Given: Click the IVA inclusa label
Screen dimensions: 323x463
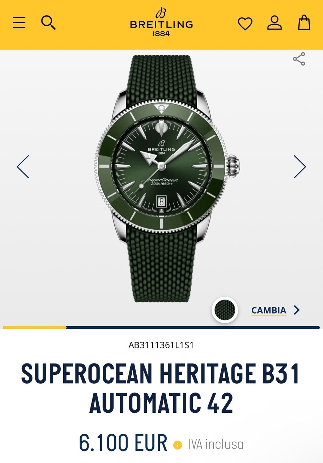Looking at the screenshot, I should coord(216,444).
